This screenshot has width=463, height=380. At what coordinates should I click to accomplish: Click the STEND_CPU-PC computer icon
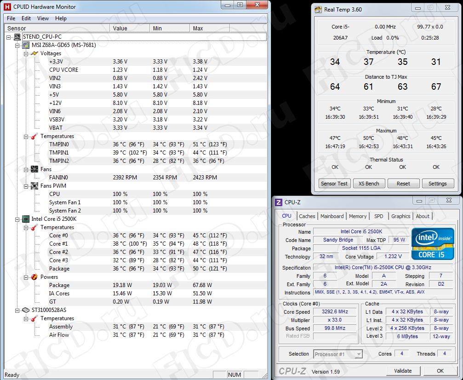pos(17,37)
